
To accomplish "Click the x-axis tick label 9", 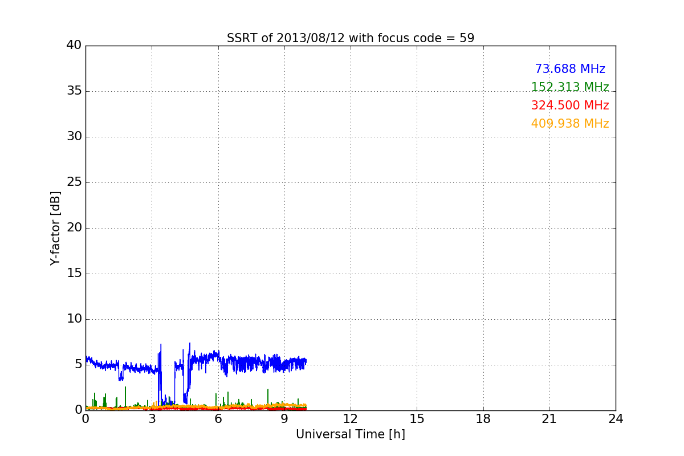I will (x=284, y=419).
